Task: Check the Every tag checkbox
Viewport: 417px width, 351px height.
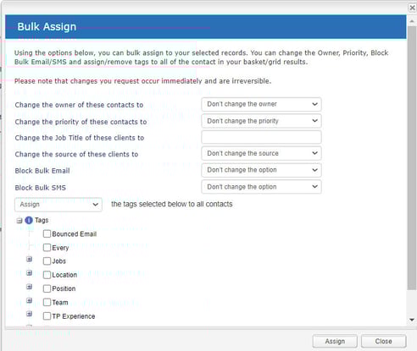Action: (x=47, y=248)
